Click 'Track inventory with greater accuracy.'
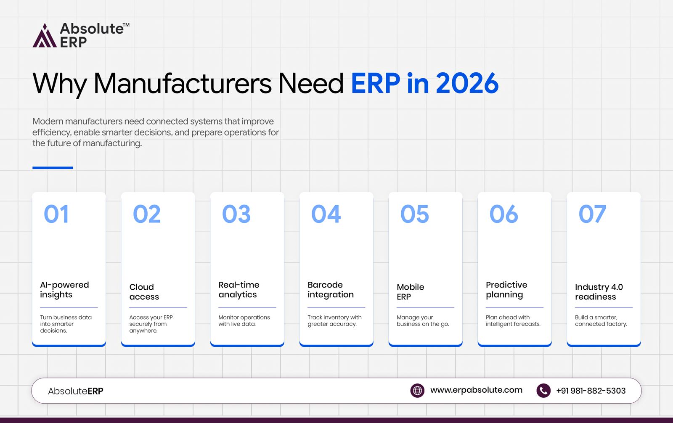This screenshot has height=423, width=673. [x=334, y=320]
